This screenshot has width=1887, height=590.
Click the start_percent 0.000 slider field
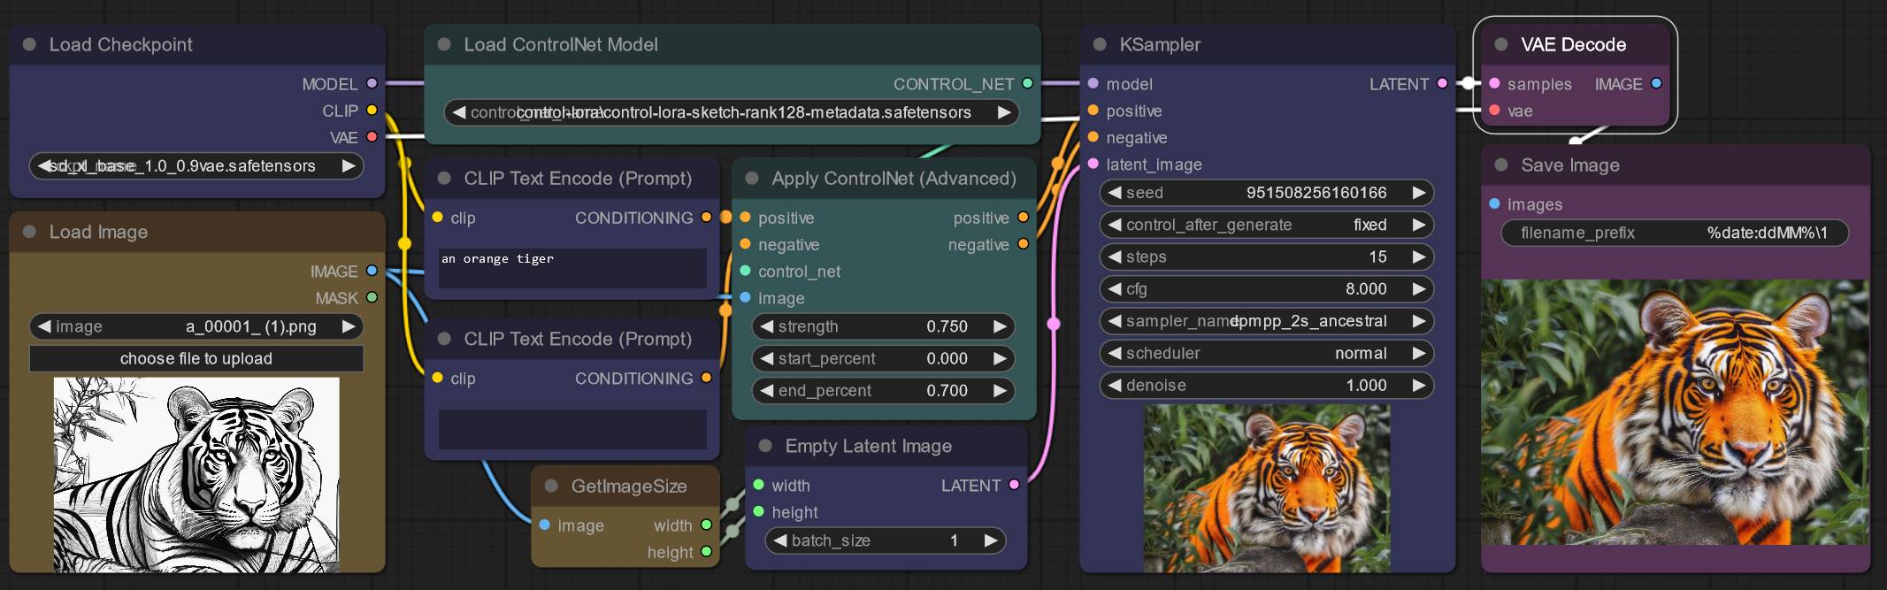(883, 358)
